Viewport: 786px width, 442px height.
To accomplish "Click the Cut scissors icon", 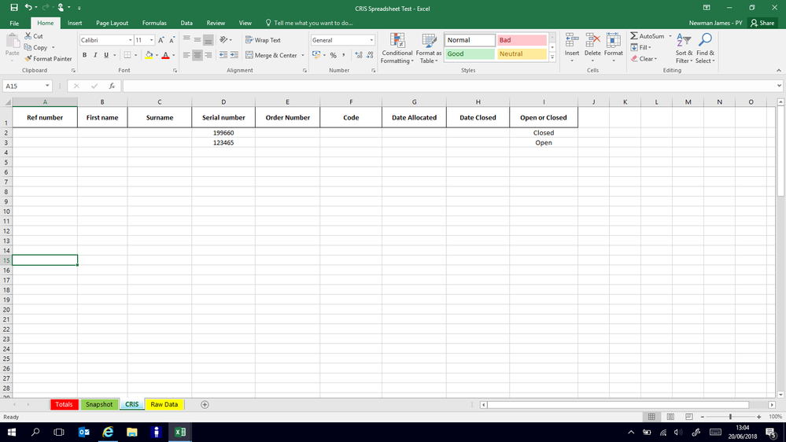I will (28, 36).
